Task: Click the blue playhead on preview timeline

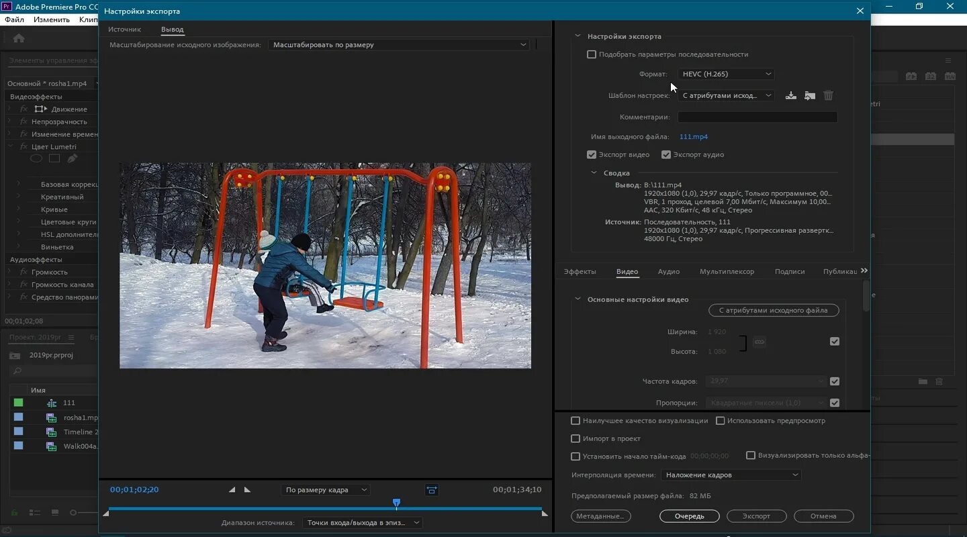Action: point(396,503)
